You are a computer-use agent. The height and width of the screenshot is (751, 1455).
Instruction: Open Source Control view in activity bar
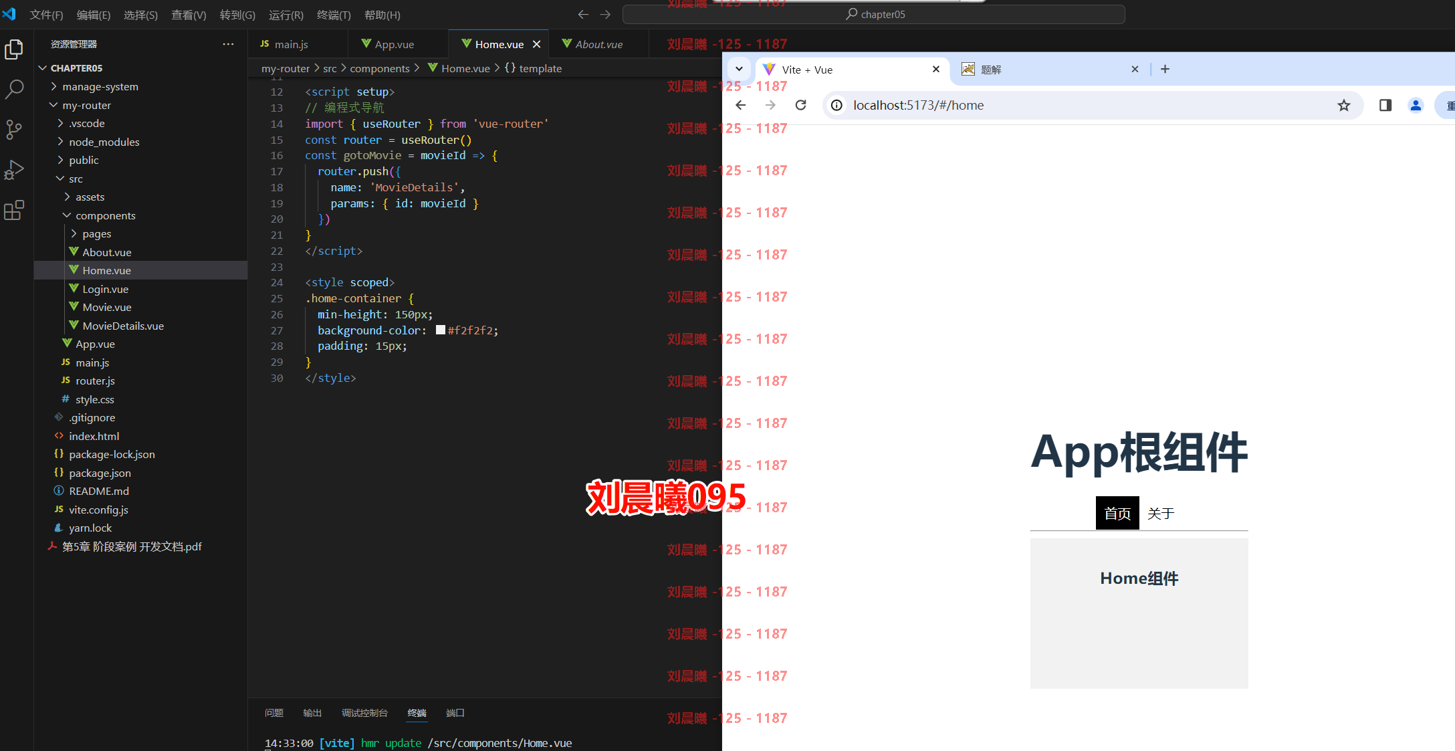pos(14,129)
